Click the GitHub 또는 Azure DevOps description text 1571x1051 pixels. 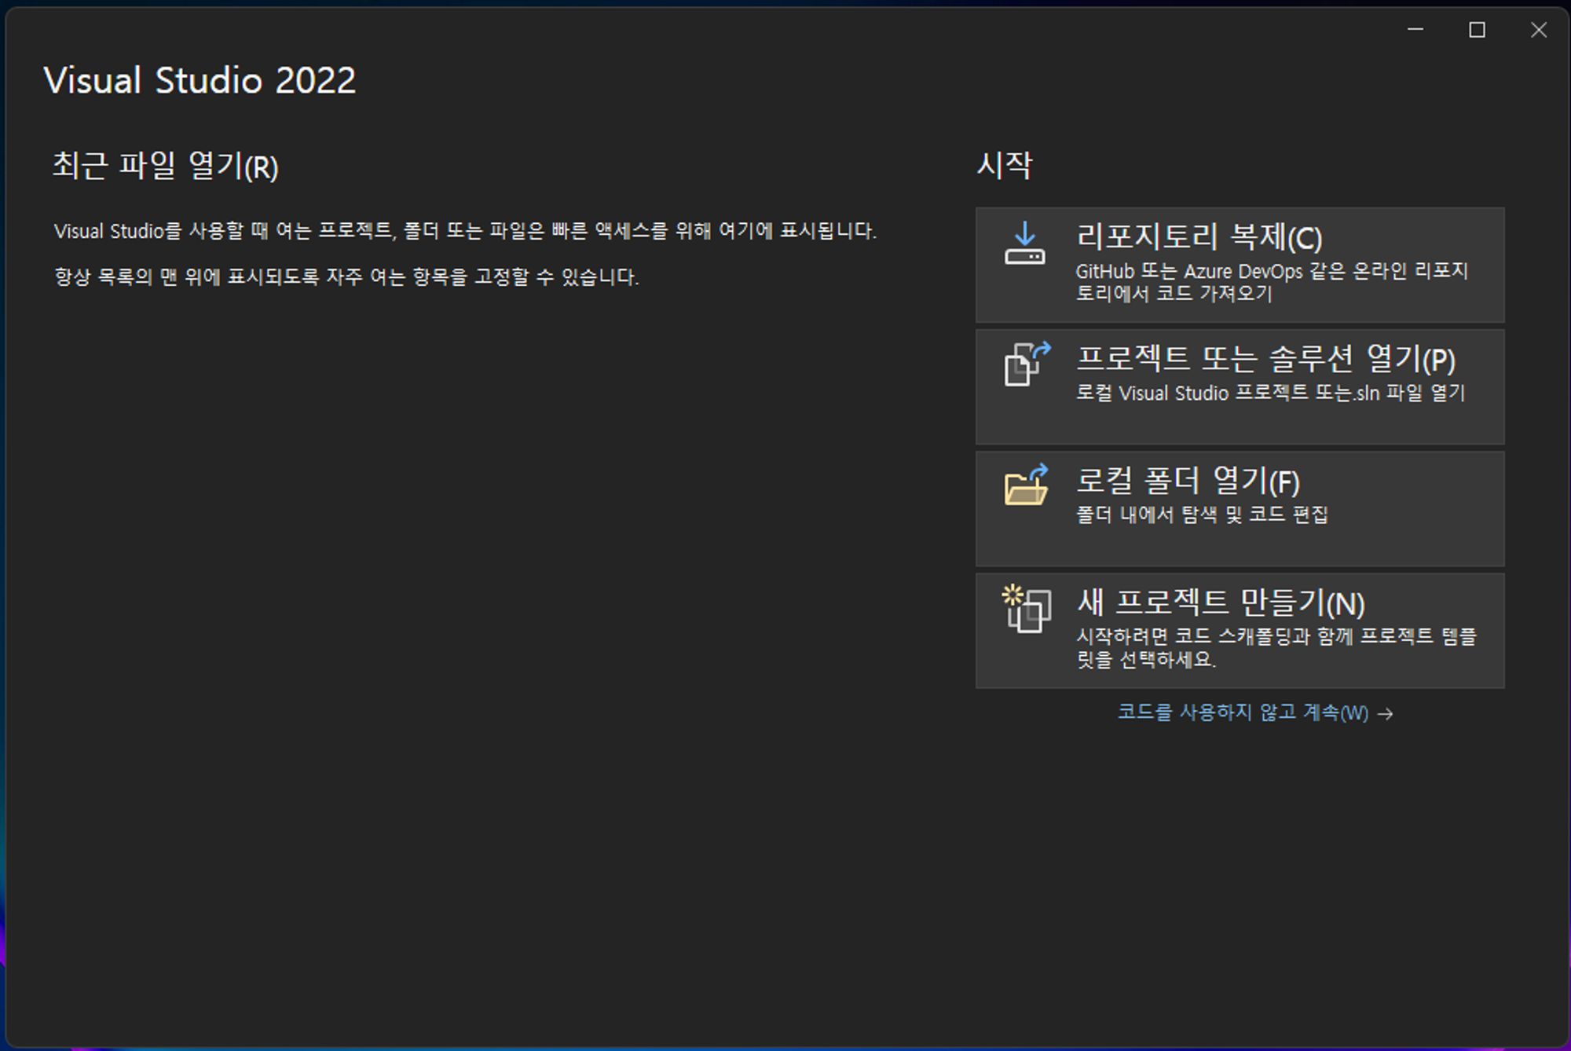[1271, 282]
